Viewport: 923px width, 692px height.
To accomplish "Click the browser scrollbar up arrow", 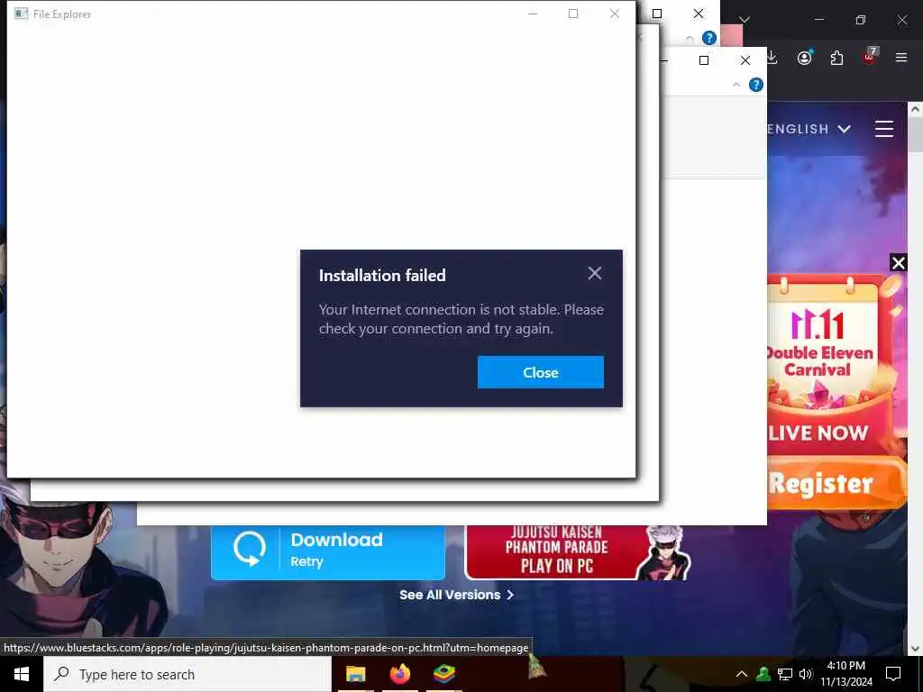I will pyautogui.click(x=915, y=109).
